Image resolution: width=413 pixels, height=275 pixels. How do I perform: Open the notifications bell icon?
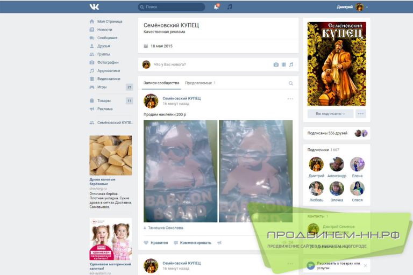pos(217,6)
